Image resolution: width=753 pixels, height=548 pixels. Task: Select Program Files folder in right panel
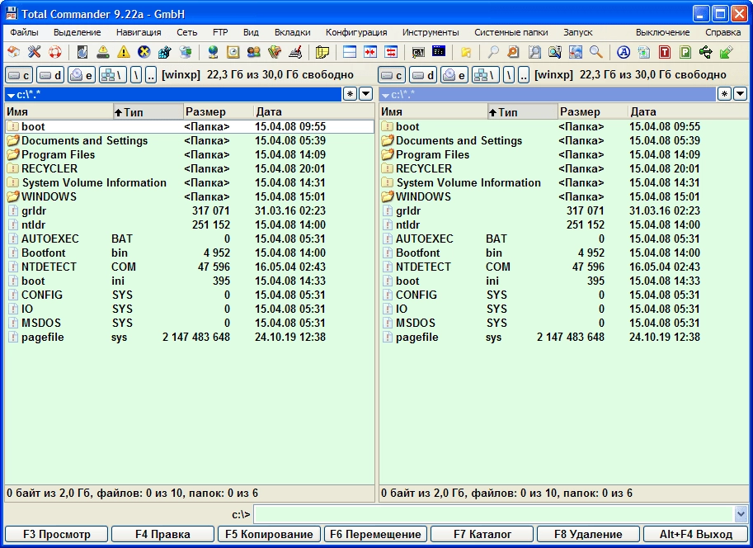(x=562, y=155)
